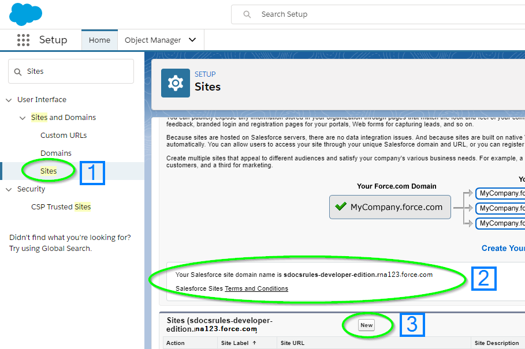
Task: Click the Sites and Domains label
Action: [64, 117]
